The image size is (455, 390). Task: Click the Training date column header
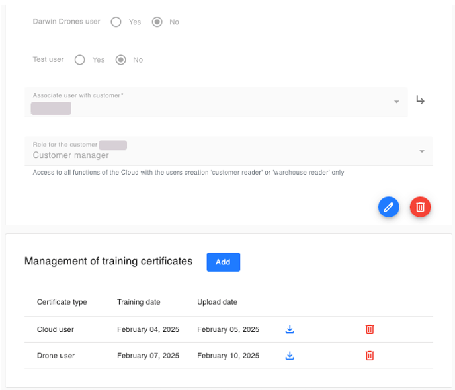pyautogui.click(x=138, y=302)
